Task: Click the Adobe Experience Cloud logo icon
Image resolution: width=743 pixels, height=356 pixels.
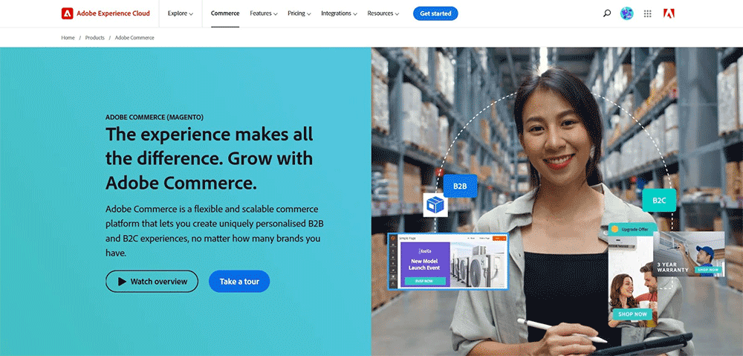Action: pos(67,13)
